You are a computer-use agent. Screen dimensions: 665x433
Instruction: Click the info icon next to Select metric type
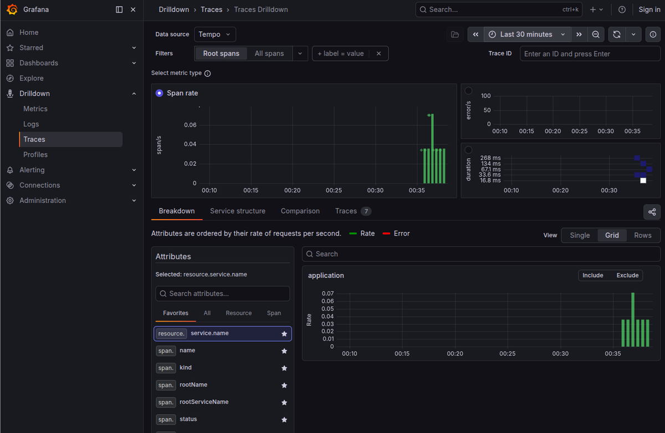208,73
